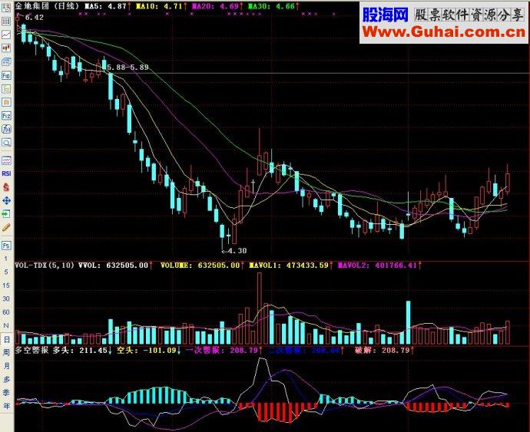Click the 多头: 211.45 value
Screen dimensions: 530x432
tap(80, 350)
